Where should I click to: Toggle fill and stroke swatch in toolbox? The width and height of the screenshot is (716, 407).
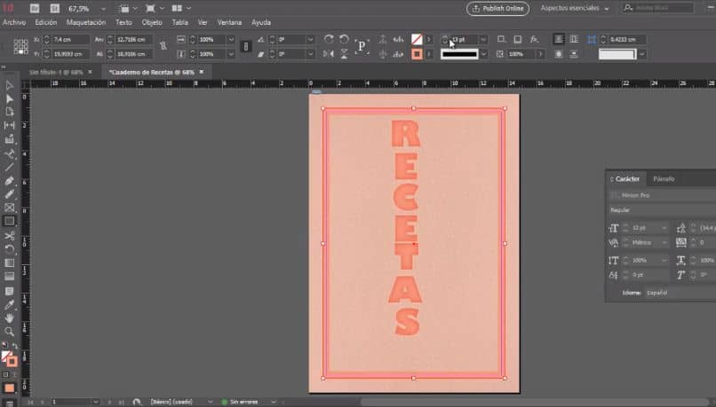click(8, 358)
